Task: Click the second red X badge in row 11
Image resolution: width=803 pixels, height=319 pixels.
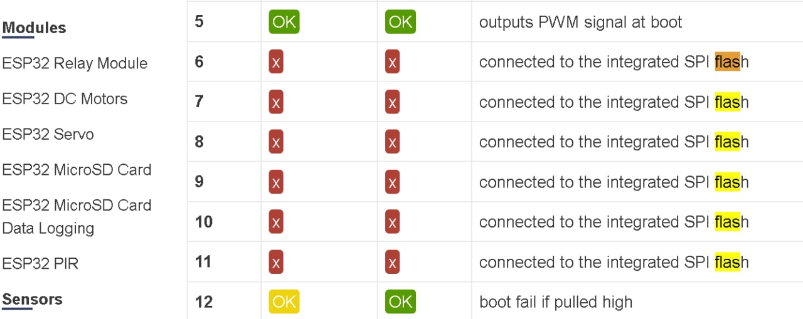Action: tap(392, 262)
